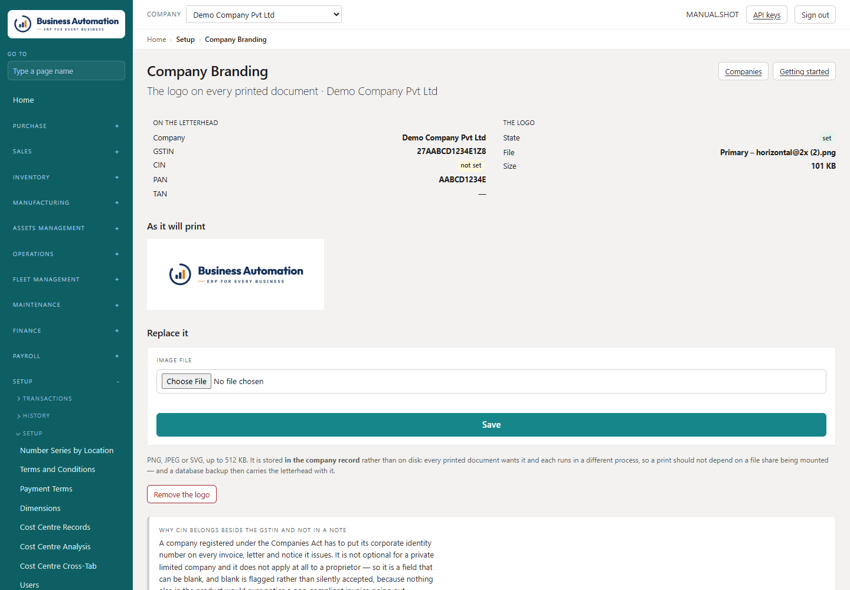Viewport: 850px width, 590px height.
Task: Open the Company dropdown selector
Action: pyautogui.click(x=264, y=15)
